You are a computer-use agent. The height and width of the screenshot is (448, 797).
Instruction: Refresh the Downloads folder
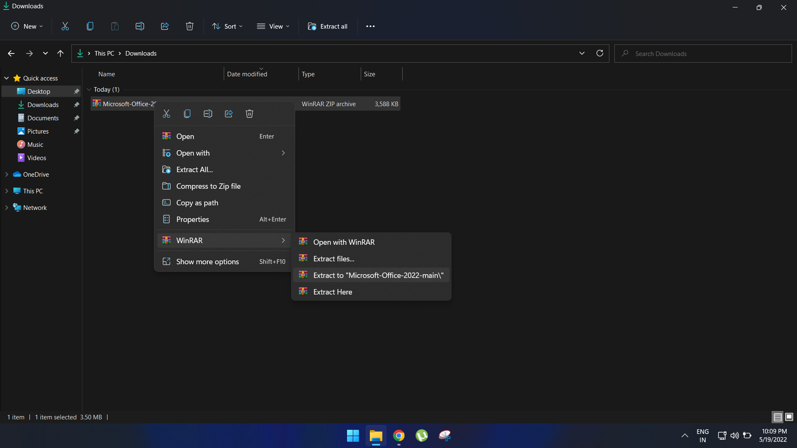[x=599, y=54]
